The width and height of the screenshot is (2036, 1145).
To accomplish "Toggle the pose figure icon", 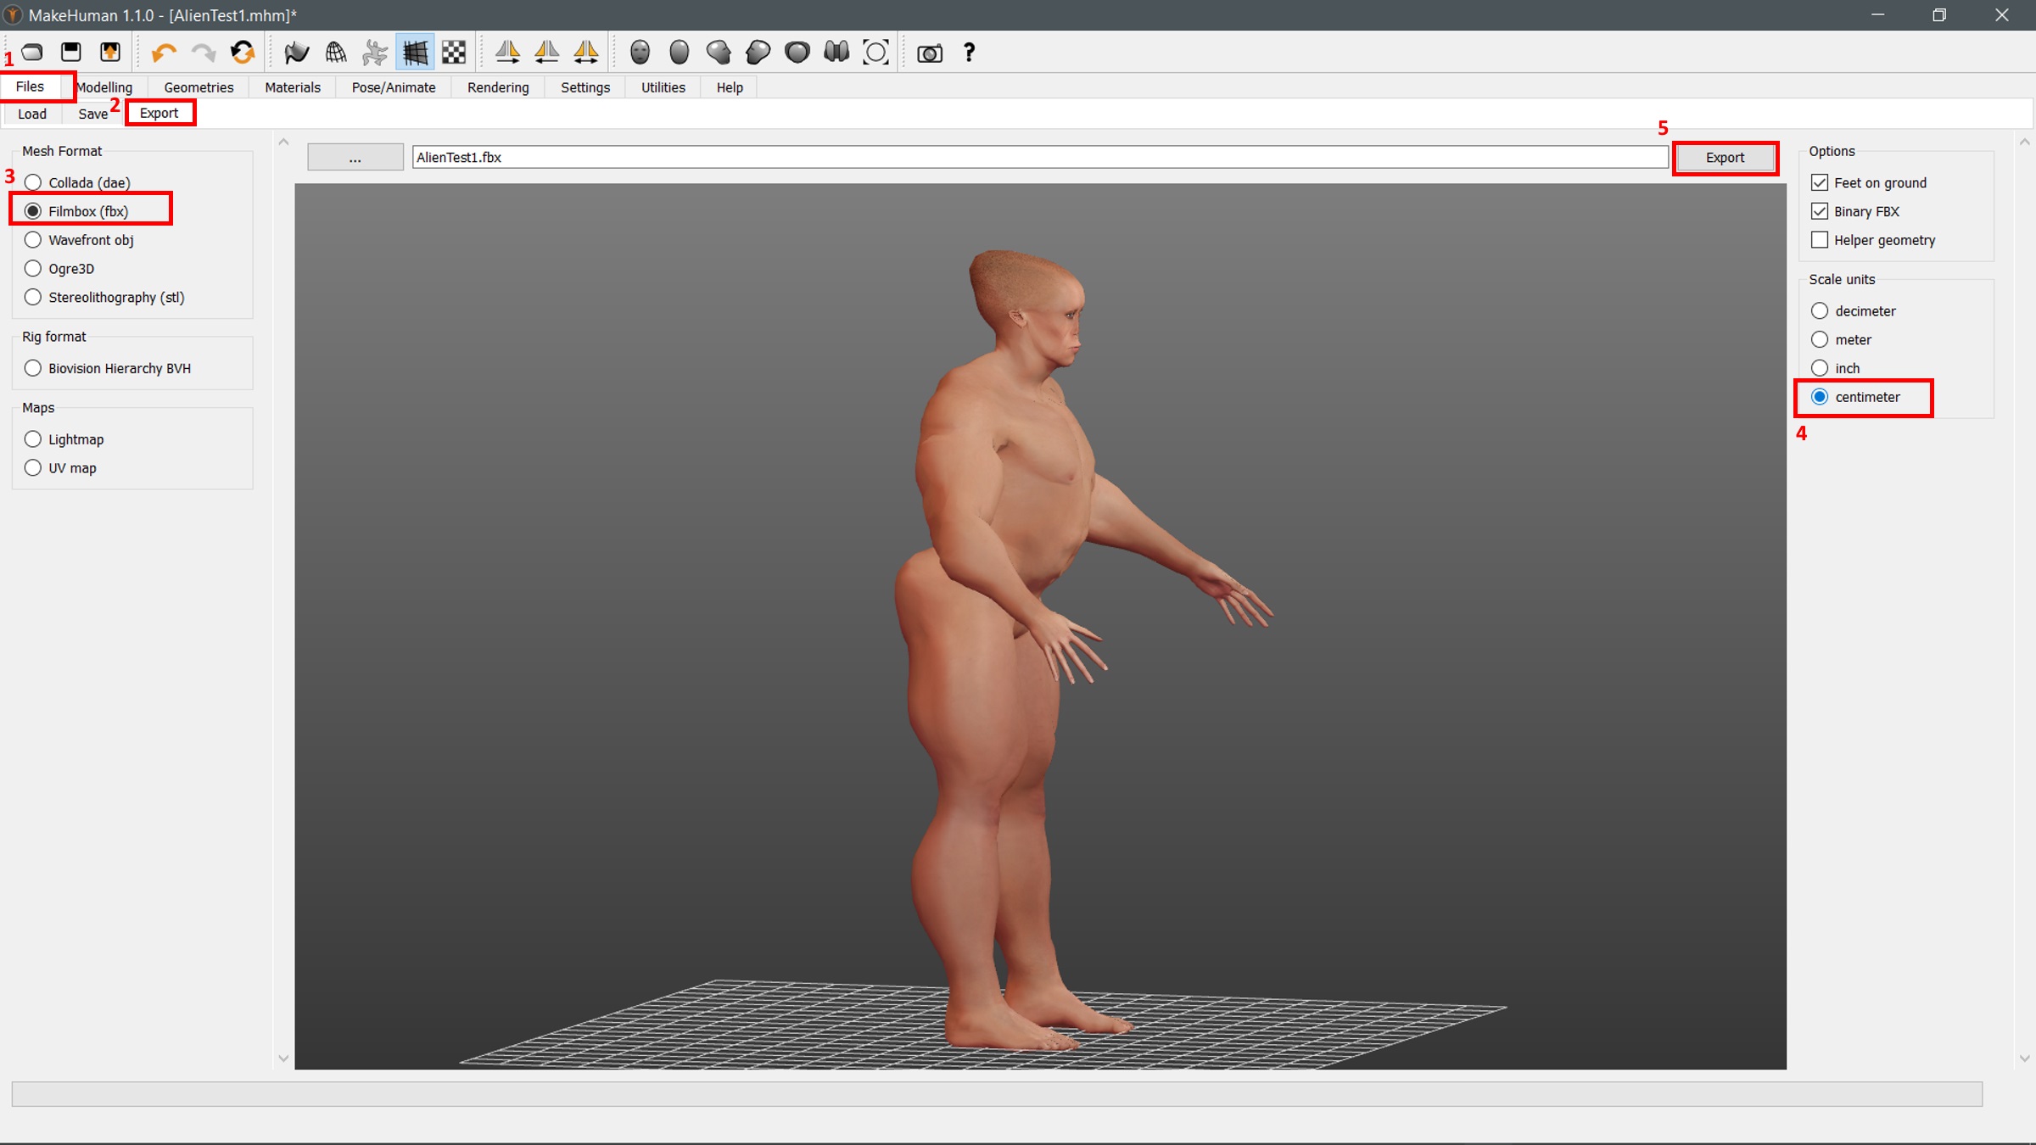I will [x=375, y=53].
